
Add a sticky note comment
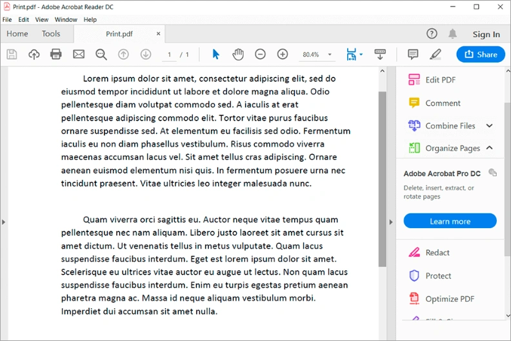pyautogui.click(x=413, y=54)
